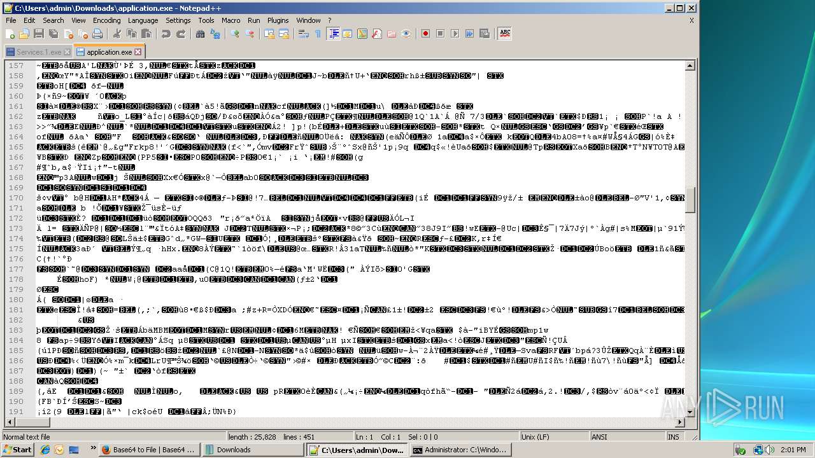
Task: Toggle the indent guide toolbar button
Action: point(332,34)
